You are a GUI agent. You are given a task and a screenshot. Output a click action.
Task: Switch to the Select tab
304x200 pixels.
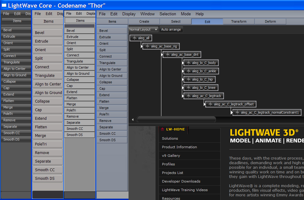click(176, 21)
